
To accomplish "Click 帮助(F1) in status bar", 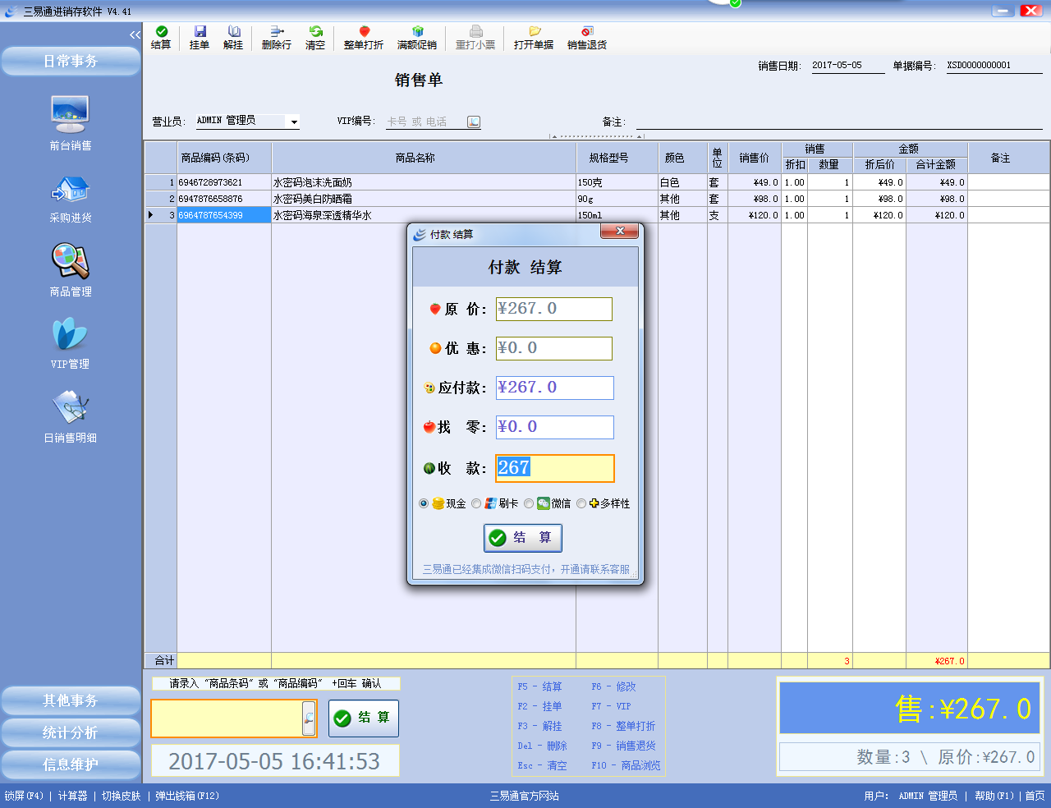I will click(994, 796).
